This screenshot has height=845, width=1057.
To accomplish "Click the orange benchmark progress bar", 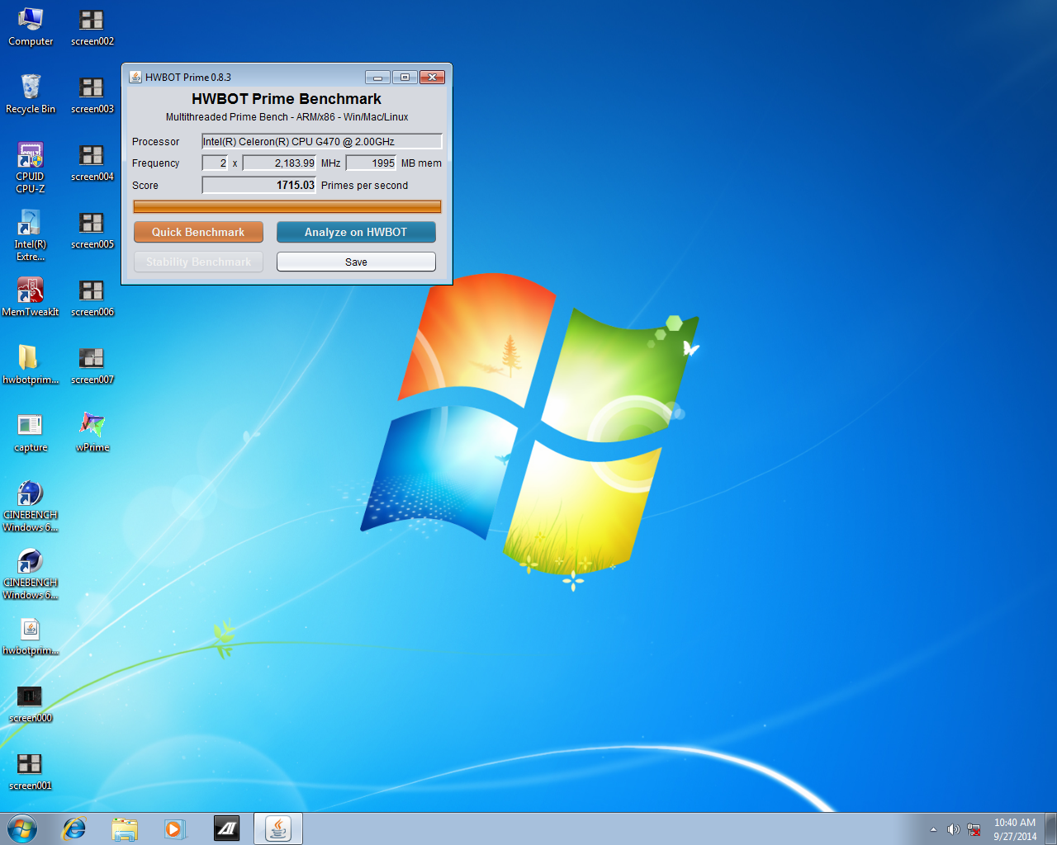I will click(287, 206).
